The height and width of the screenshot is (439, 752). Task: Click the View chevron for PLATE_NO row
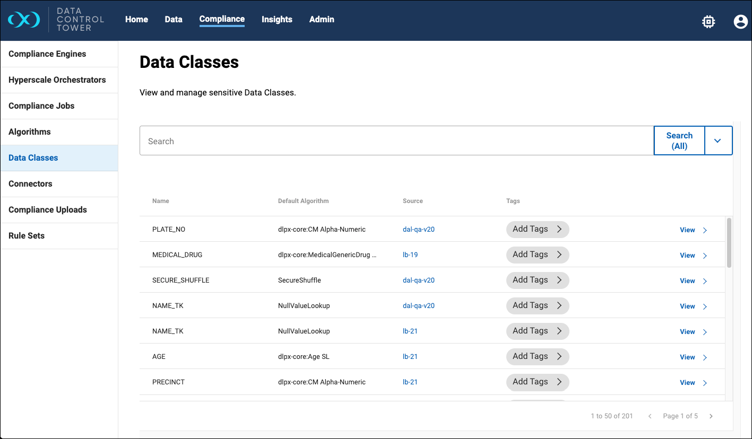point(705,230)
